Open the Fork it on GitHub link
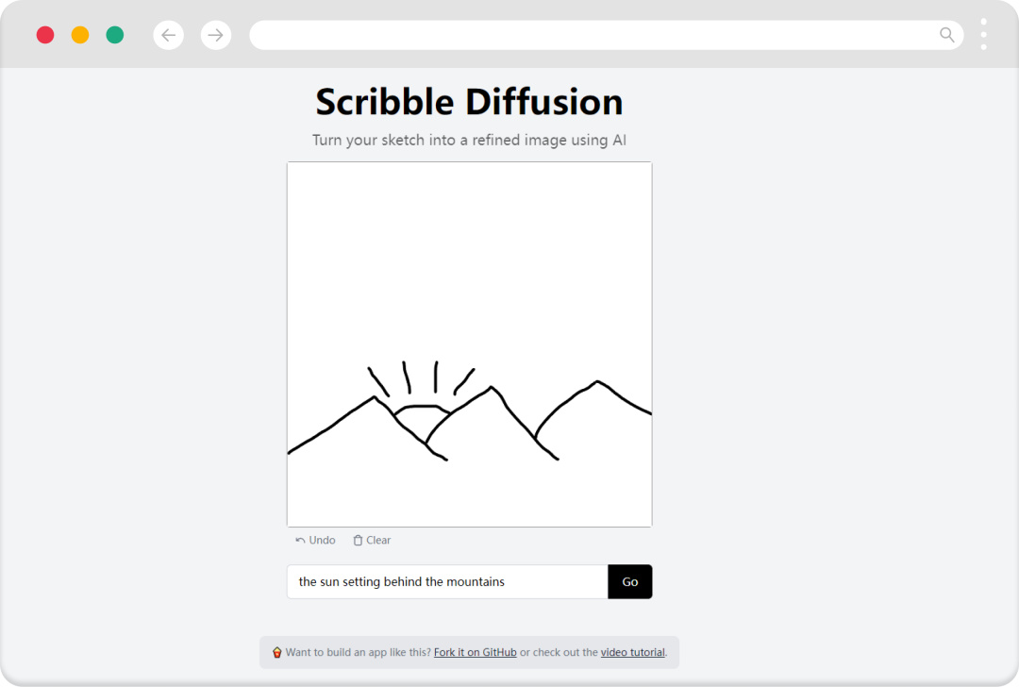 (475, 652)
